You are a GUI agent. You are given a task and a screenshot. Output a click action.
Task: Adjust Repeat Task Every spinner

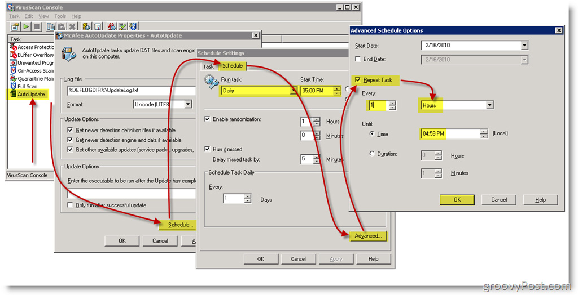393,106
